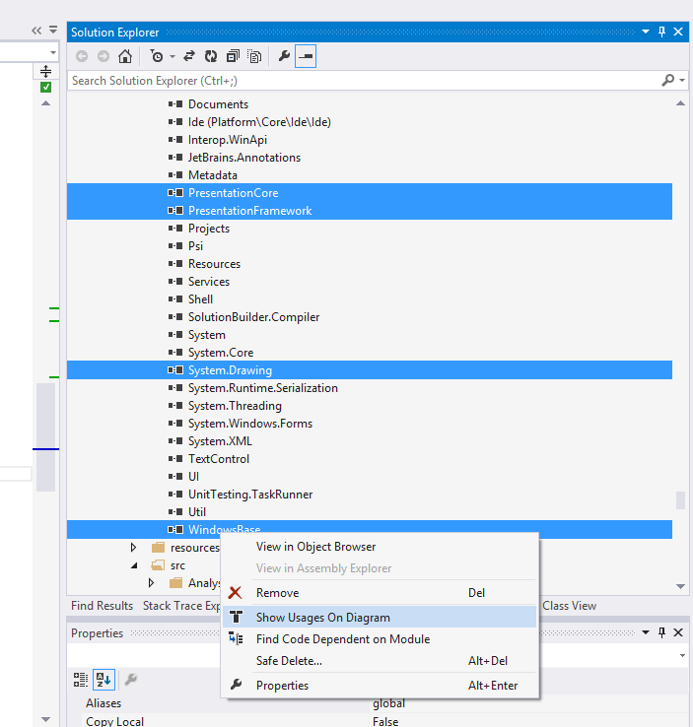Open Properties panel window position menu
The height and width of the screenshot is (727, 693).
(646, 632)
